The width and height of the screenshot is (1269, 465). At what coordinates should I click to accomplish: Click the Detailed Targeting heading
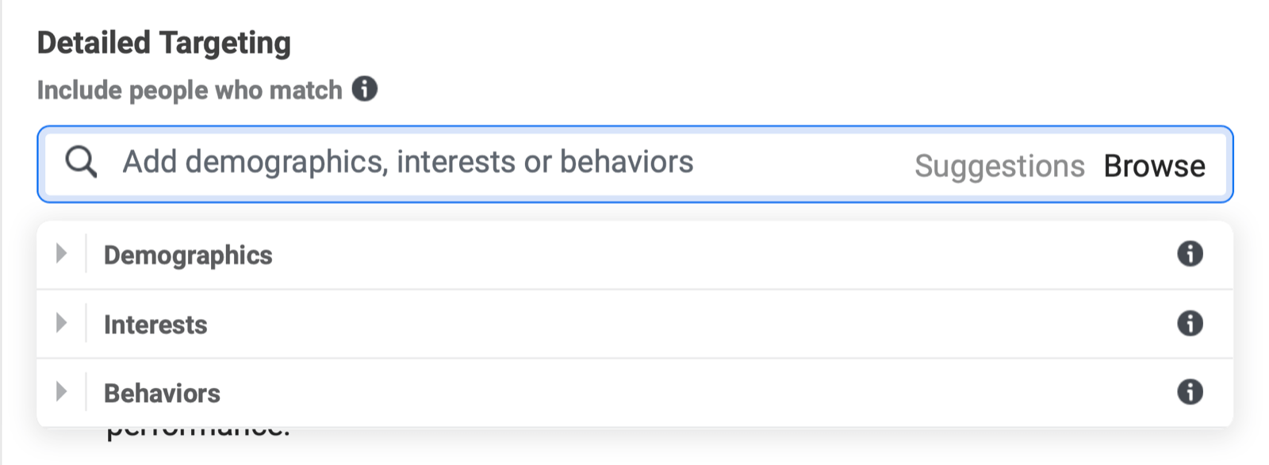pos(164,43)
